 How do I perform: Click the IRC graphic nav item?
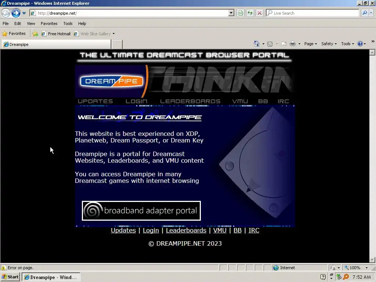(x=283, y=101)
